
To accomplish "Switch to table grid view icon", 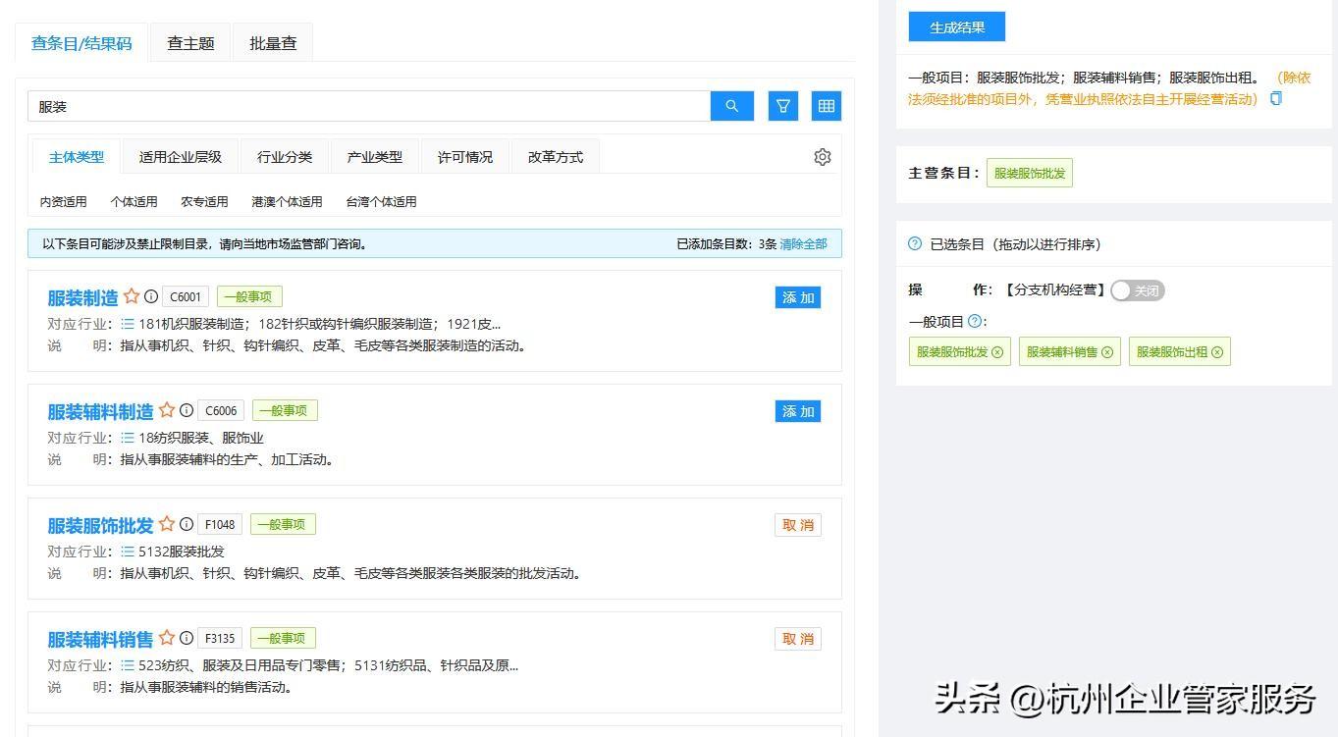I will click(x=827, y=106).
